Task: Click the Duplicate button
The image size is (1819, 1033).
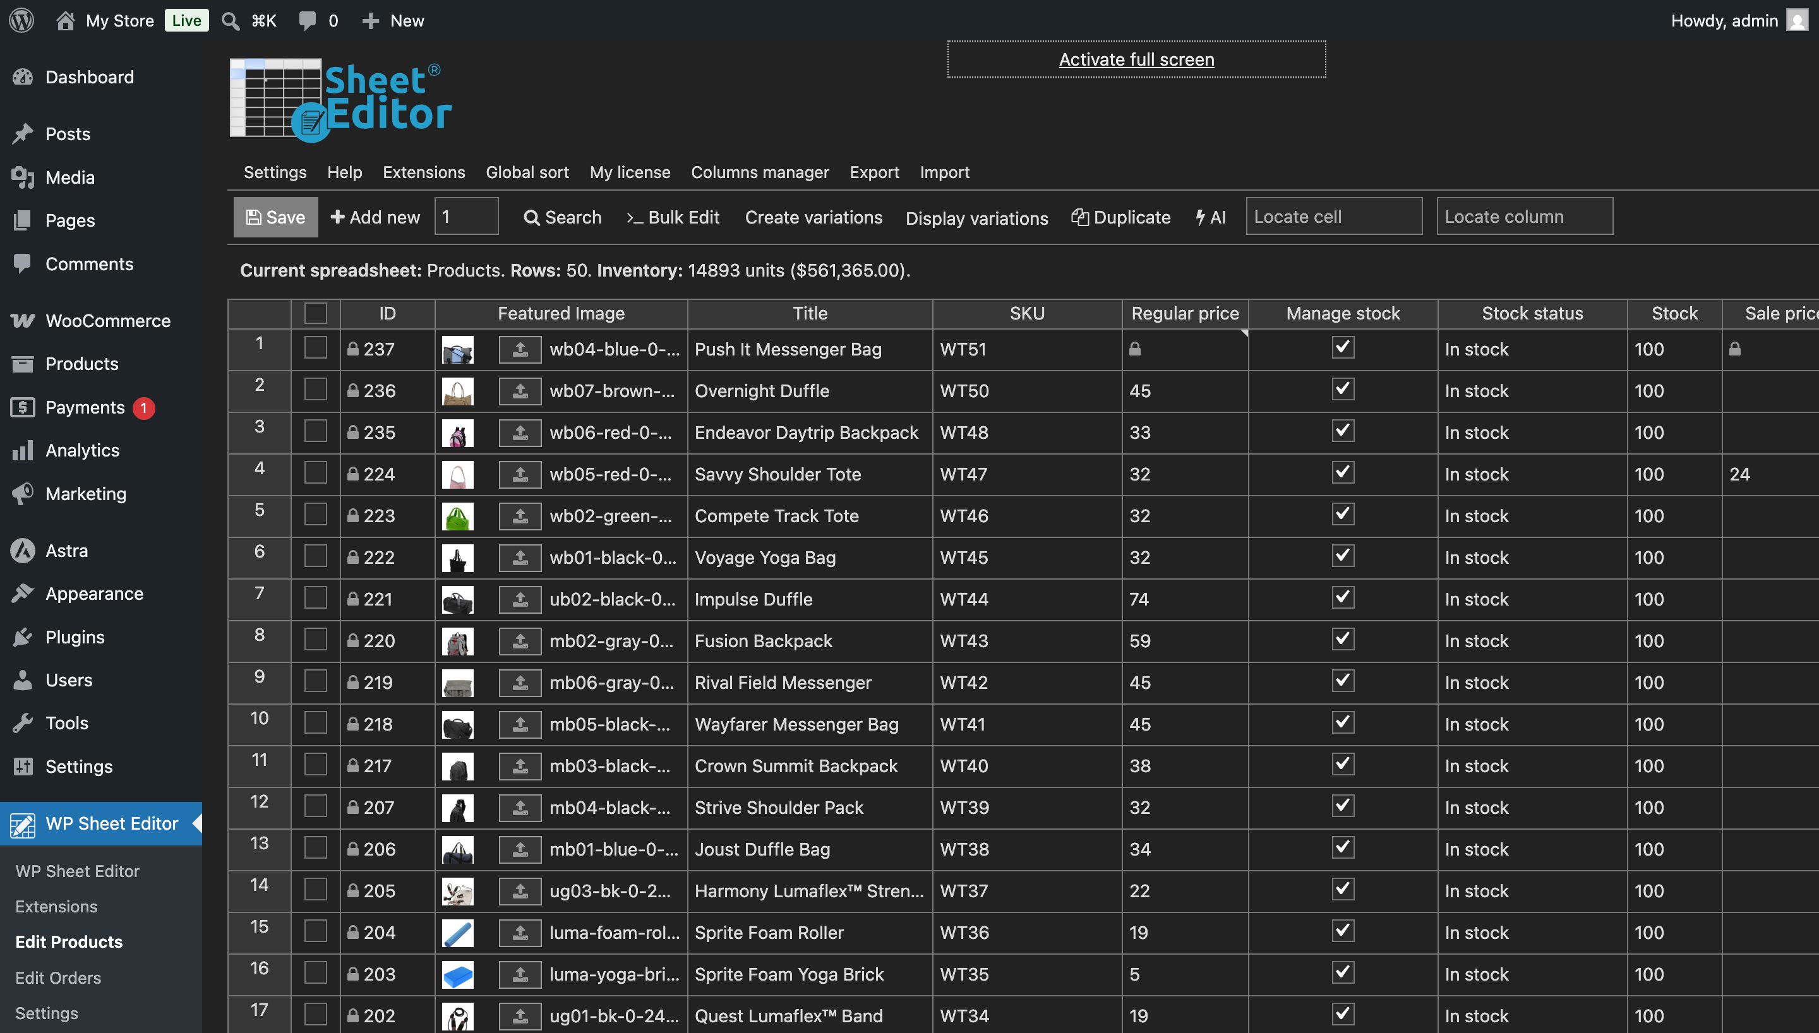Action: tap(1121, 217)
